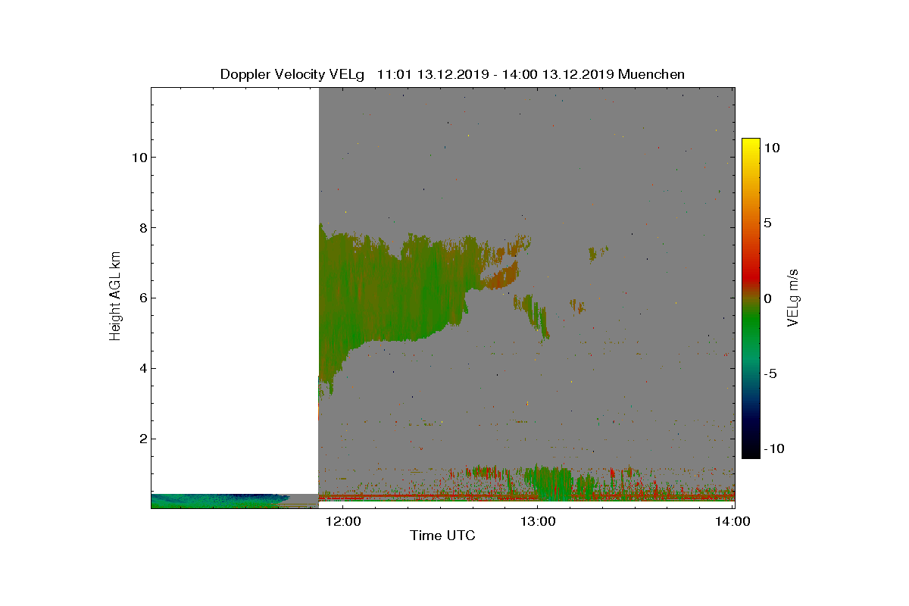Click the colorbar tick label '-5'
The width and height of the screenshot is (909, 606).
pos(769,373)
